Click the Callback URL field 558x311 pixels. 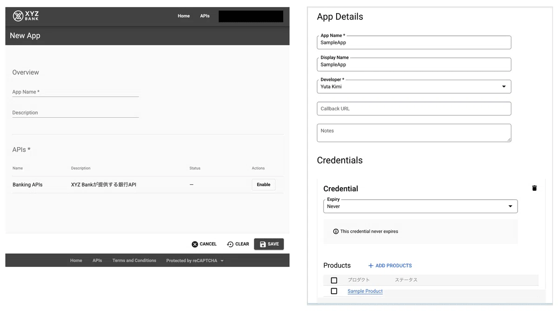tap(414, 108)
